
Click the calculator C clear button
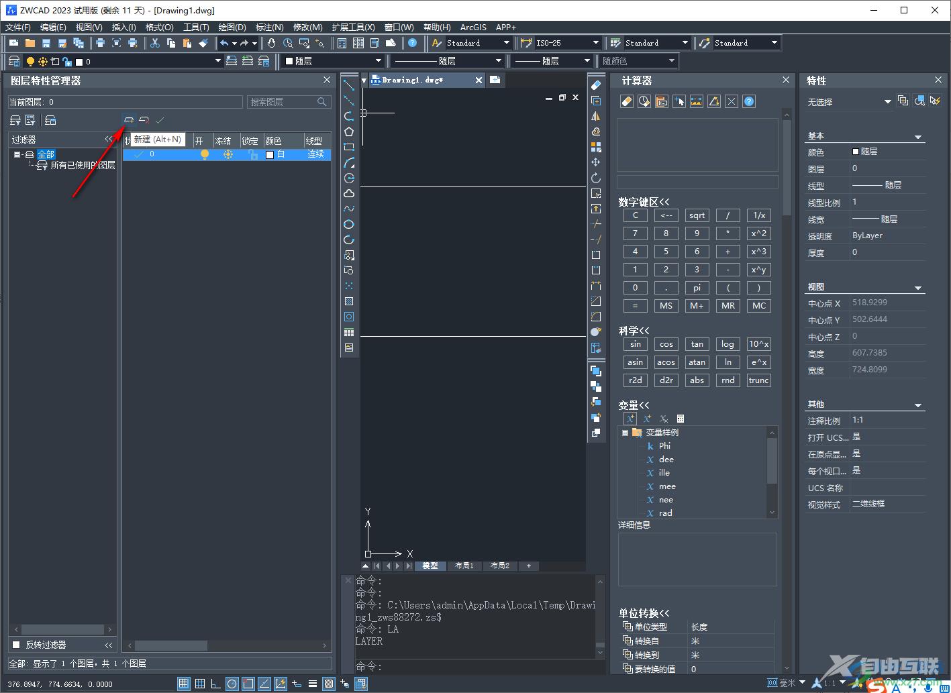click(x=635, y=215)
